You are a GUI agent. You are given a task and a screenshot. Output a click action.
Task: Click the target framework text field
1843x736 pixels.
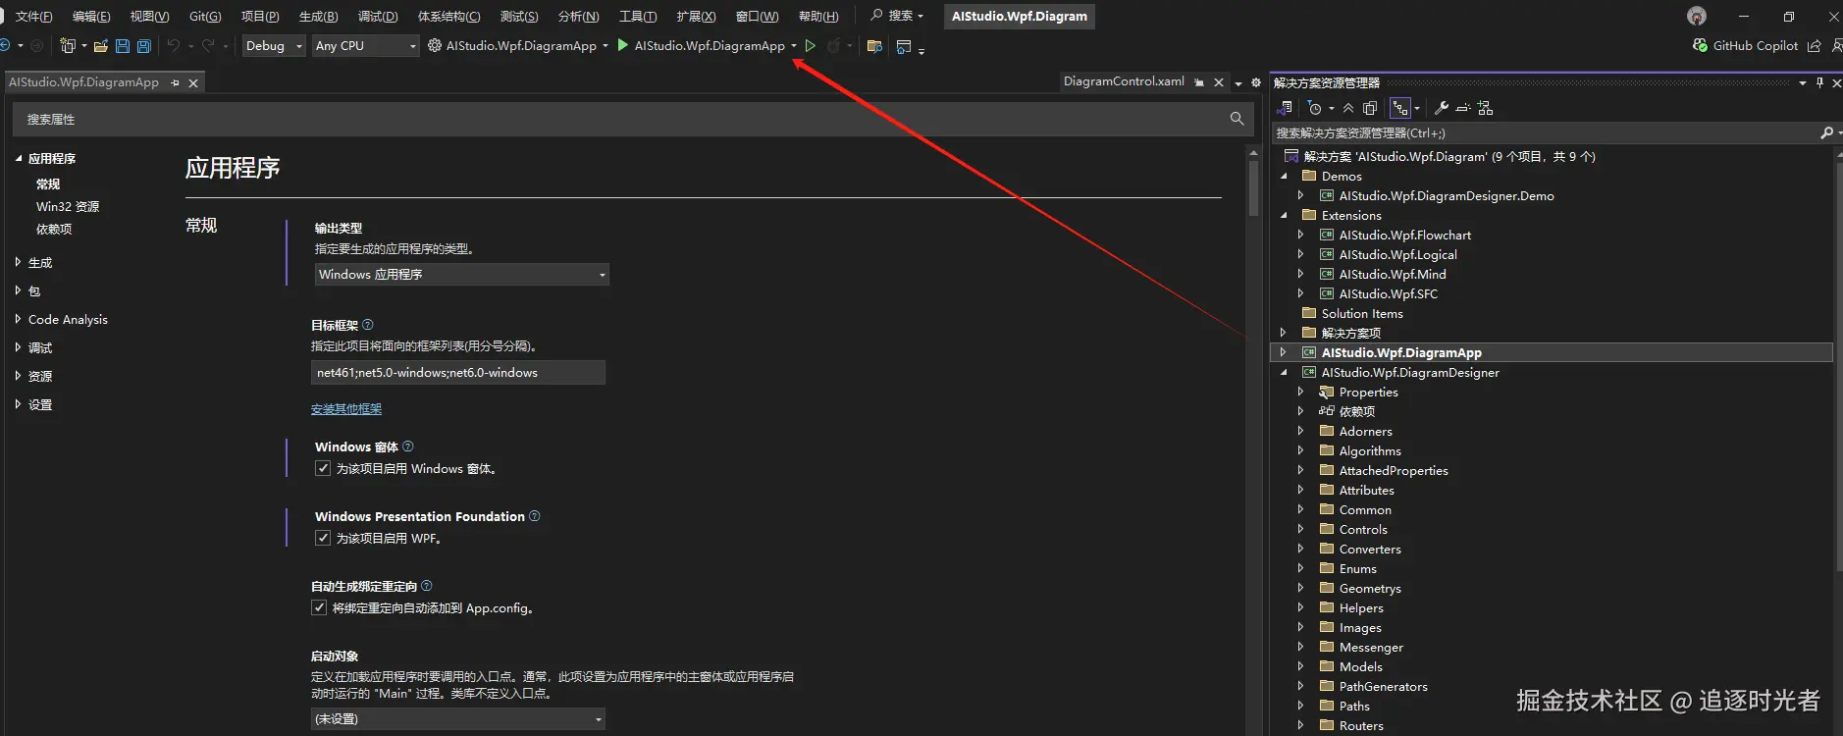coord(458,373)
